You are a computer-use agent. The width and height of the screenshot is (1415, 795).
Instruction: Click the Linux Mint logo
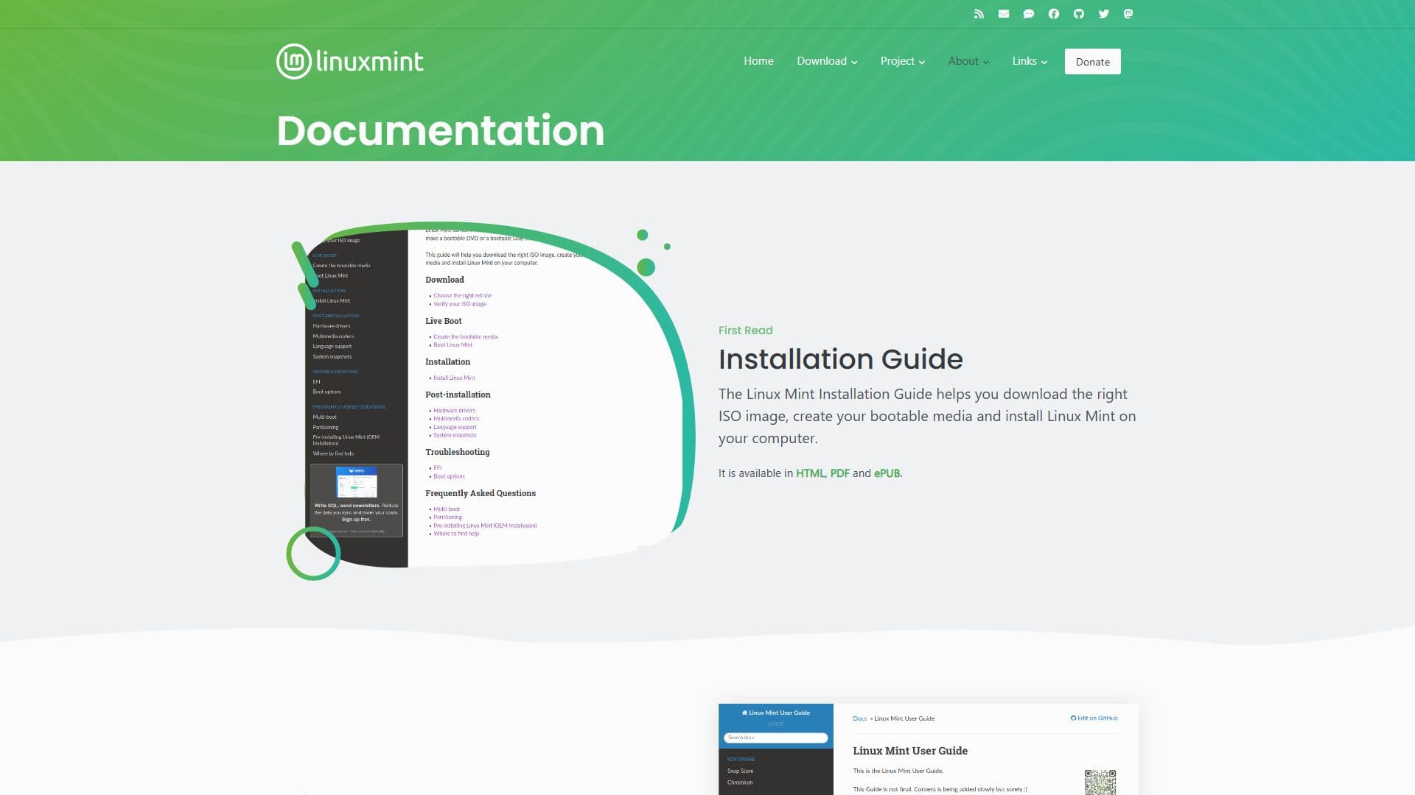(x=350, y=61)
